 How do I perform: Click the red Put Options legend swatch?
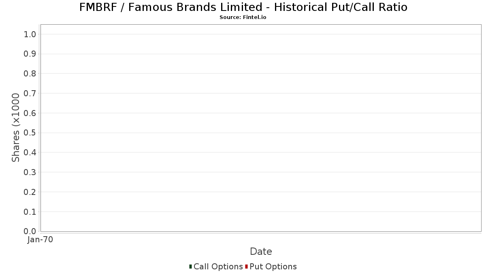click(x=246, y=267)
